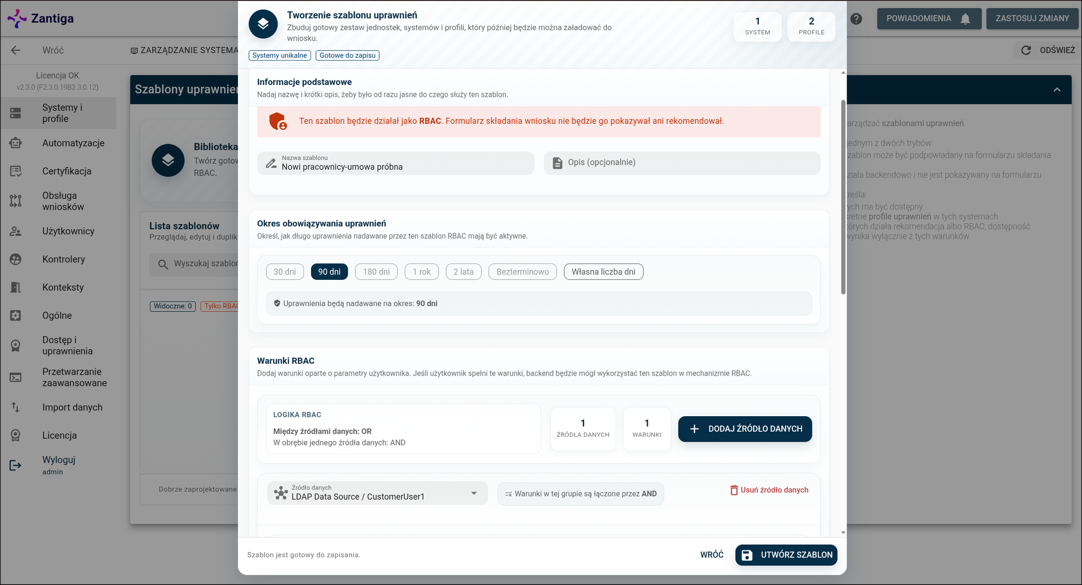Select the 1 rok period chip
The image size is (1082, 585).
point(421,272)
